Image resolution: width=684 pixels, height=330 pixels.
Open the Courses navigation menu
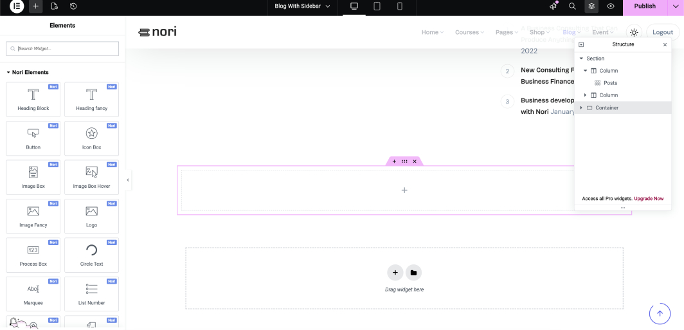tap(470, 32)
